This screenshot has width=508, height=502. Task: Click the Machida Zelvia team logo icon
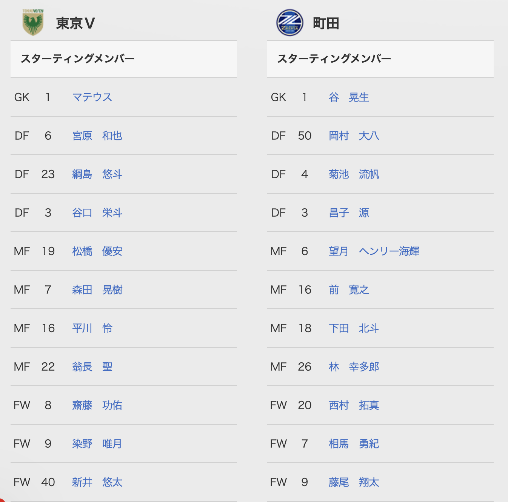click(289, 23)
